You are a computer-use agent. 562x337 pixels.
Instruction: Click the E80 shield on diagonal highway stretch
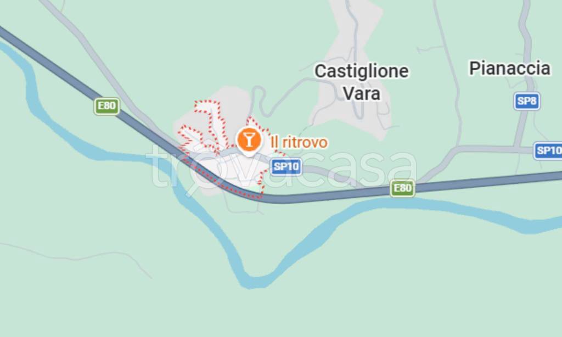[107, 106]
